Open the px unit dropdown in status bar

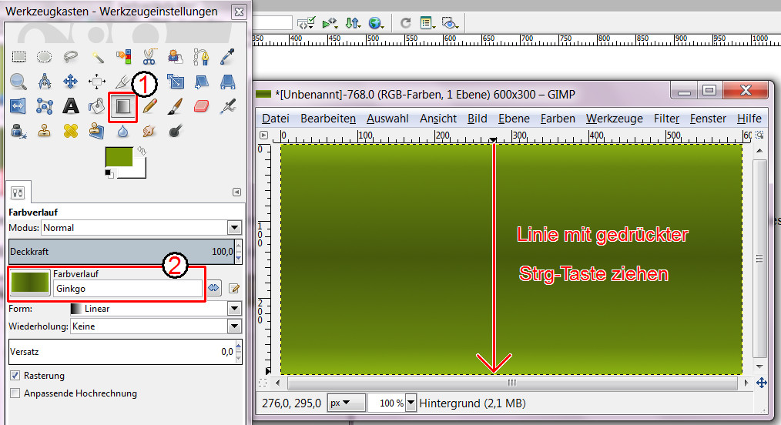click(346, 403)
